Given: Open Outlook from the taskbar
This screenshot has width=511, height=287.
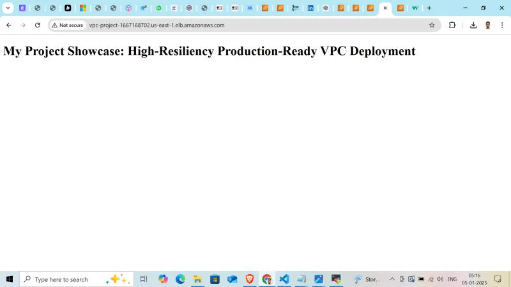Looking at the screenshot, I should (232, 279).
